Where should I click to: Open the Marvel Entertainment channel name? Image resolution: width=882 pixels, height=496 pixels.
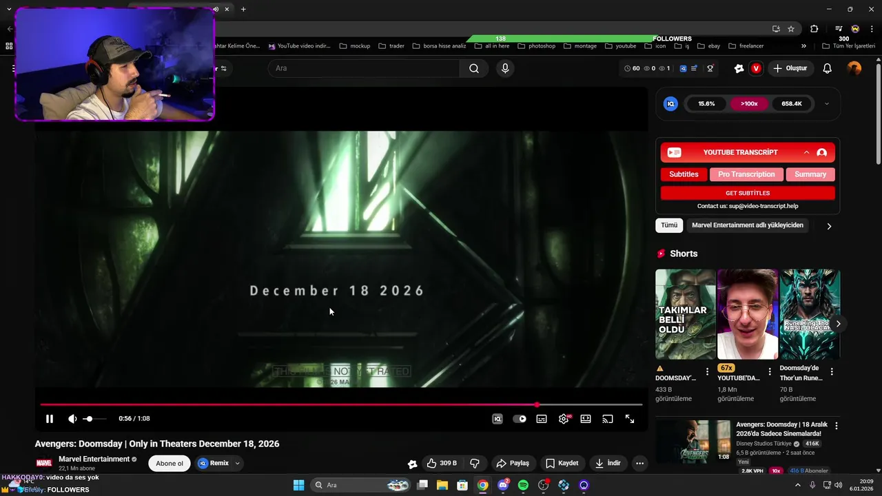click(x=94, y=459)
